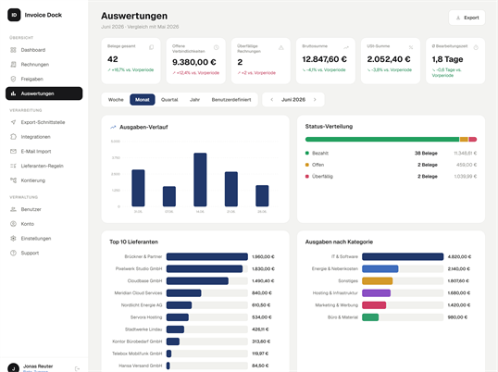Click the Export button
Screen dimensions: 498x372
point(467,18)
